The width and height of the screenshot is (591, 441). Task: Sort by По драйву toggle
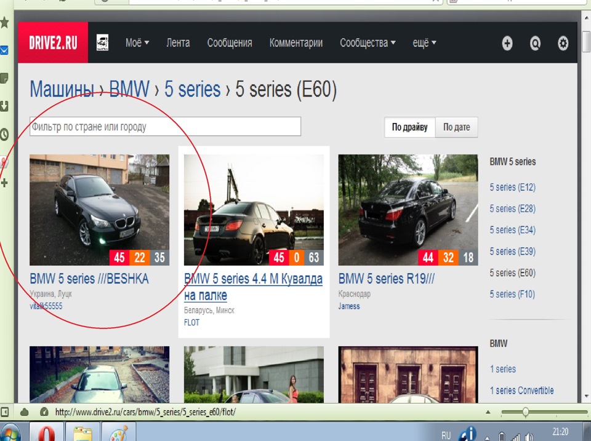(410, 127)
